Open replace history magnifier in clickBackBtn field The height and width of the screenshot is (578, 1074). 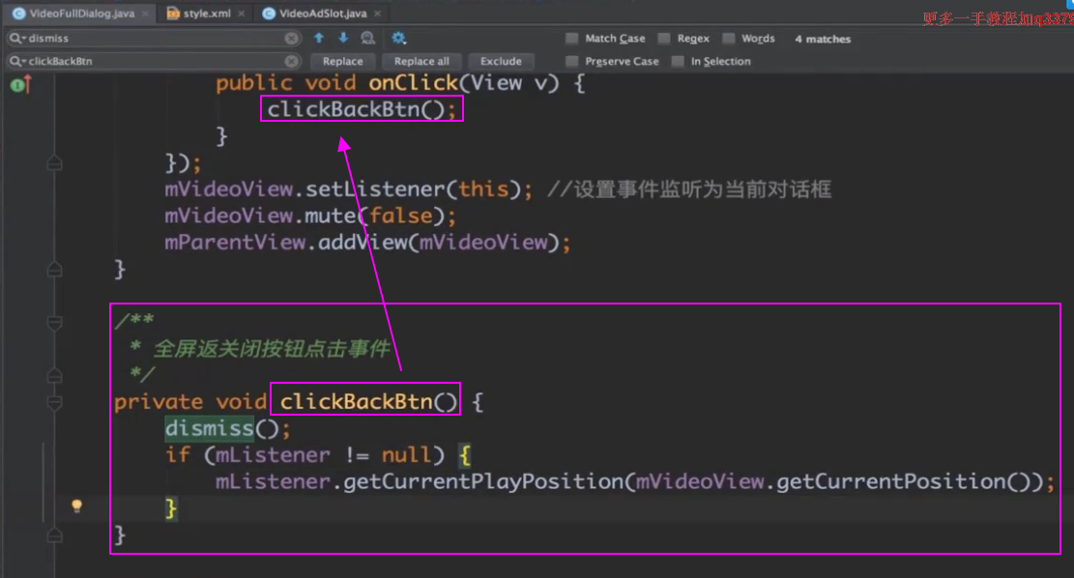coord(16,61)
